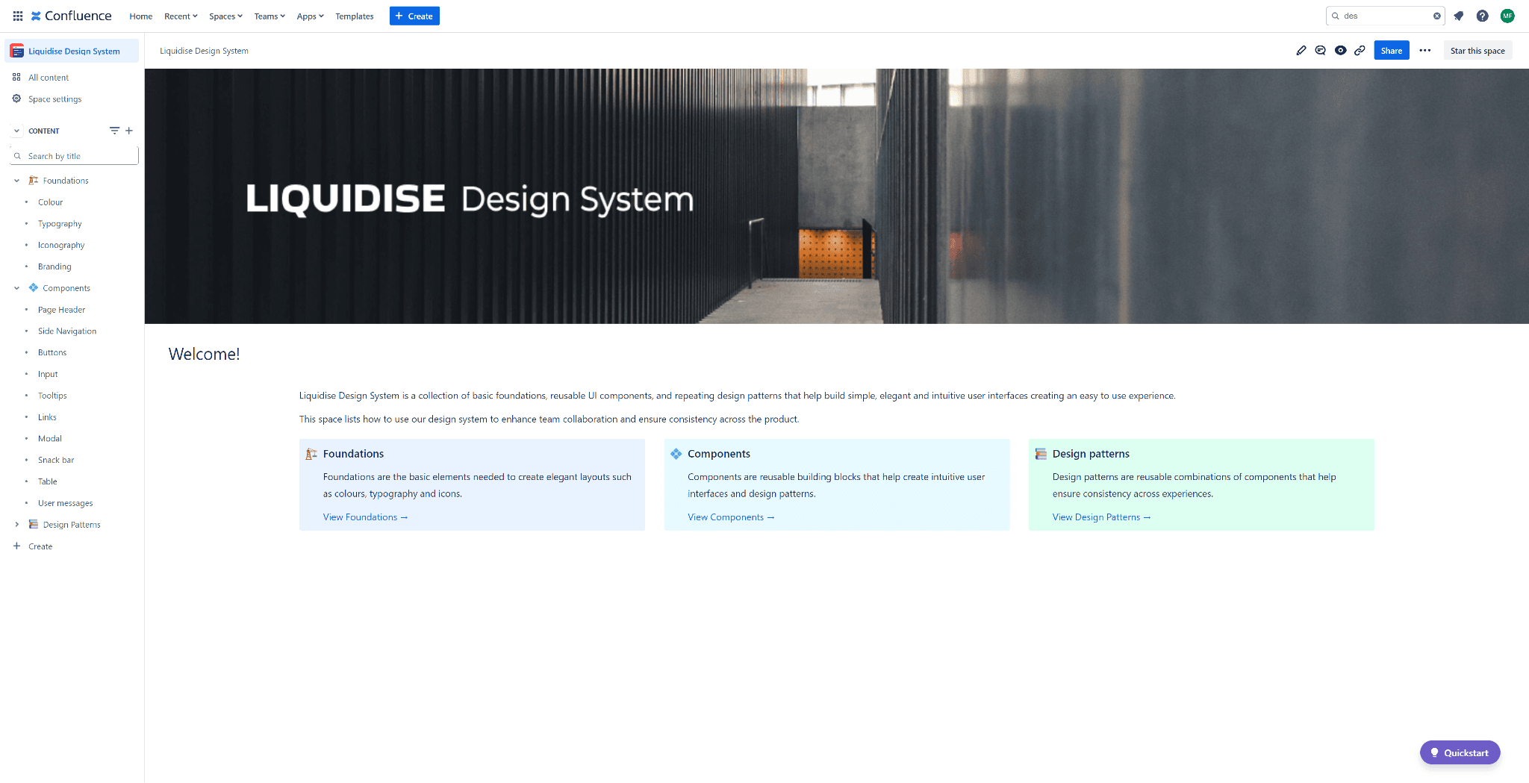Click the Design patterns card icon
1529x783 pixels.
coord(1041,454)
